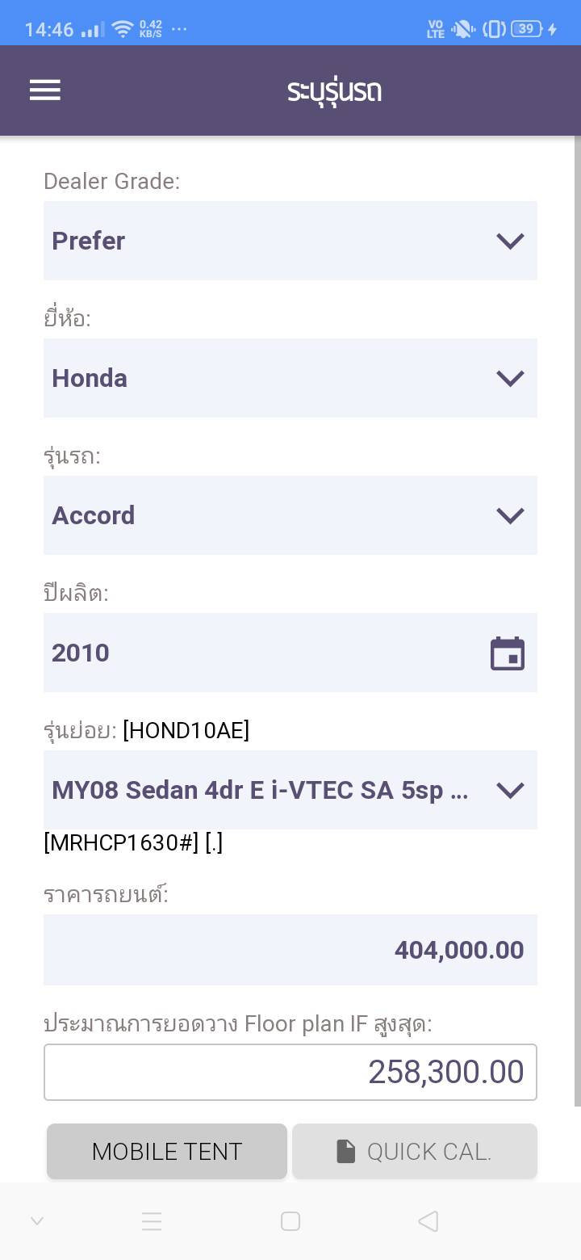Image resolution: width=581 pixels, height=1260 pixels.
Task: Tap the Android back navigation icon
Action: [x=428, y=1221]
